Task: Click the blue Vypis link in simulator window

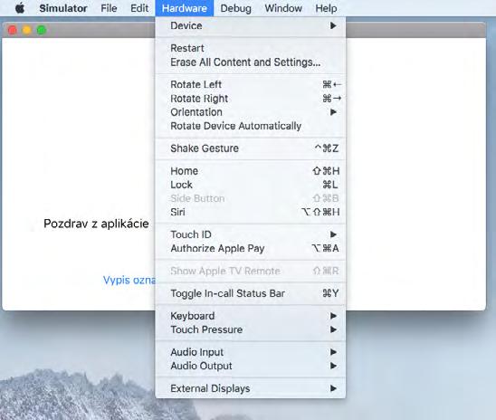Action: 129,281
